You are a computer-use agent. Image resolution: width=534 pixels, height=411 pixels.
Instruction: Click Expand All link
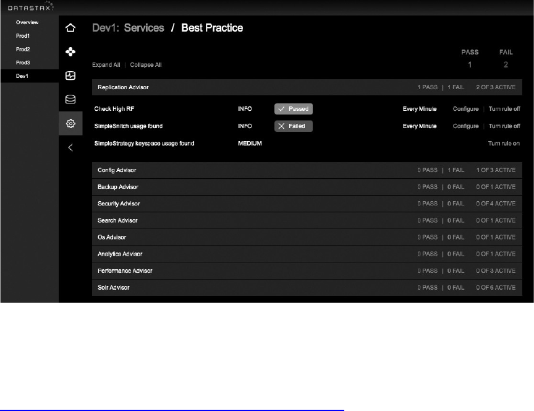tap(106, 65)
